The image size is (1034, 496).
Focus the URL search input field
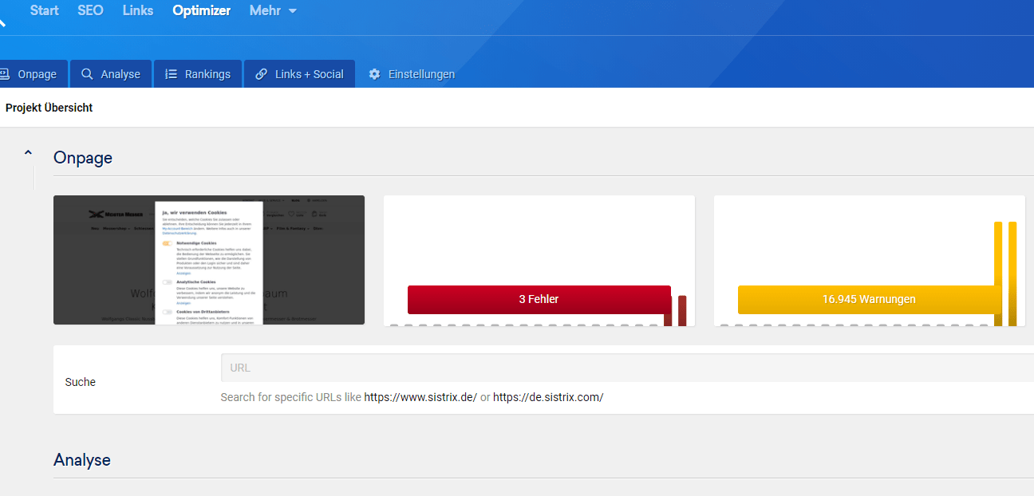tap(627, 368)
